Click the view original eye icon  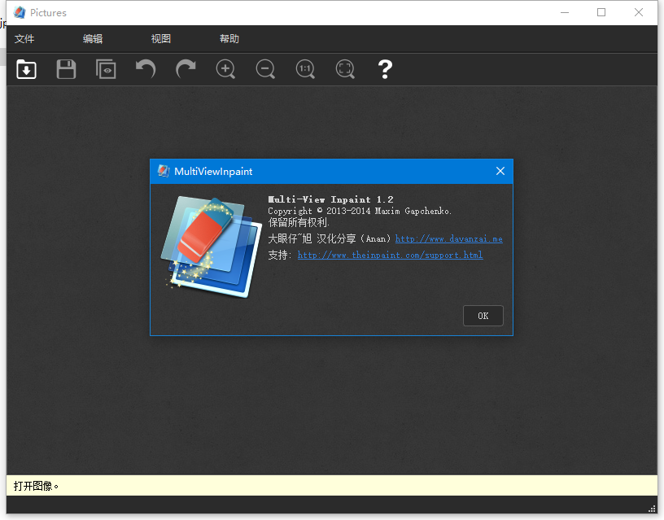pos(106,69)
